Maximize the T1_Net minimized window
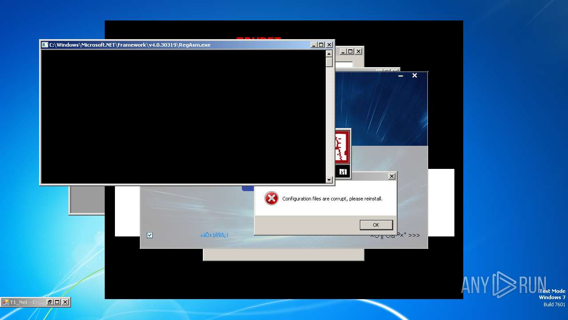The image size is (568, 320). (x=57, y=302)
